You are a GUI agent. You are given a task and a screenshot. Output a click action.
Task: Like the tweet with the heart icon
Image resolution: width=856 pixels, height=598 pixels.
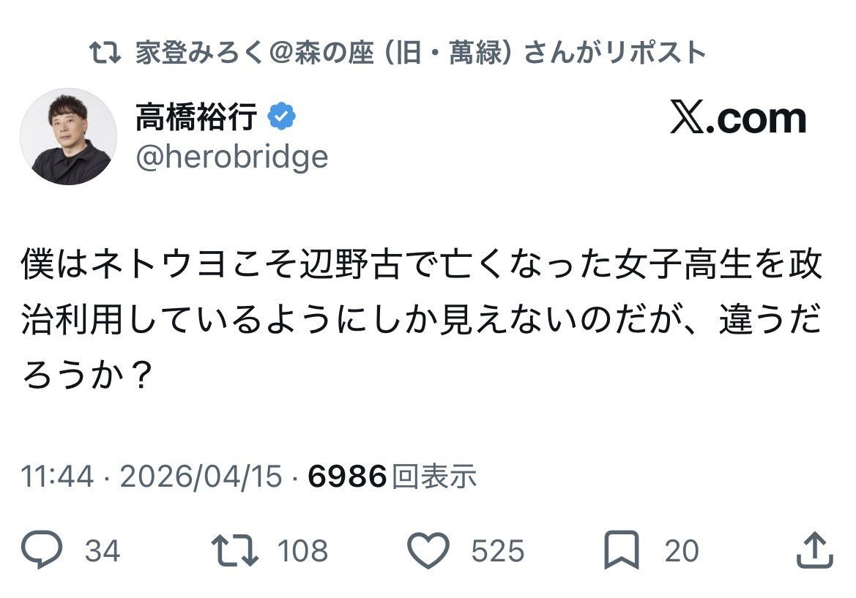click(x=428, y=550)
